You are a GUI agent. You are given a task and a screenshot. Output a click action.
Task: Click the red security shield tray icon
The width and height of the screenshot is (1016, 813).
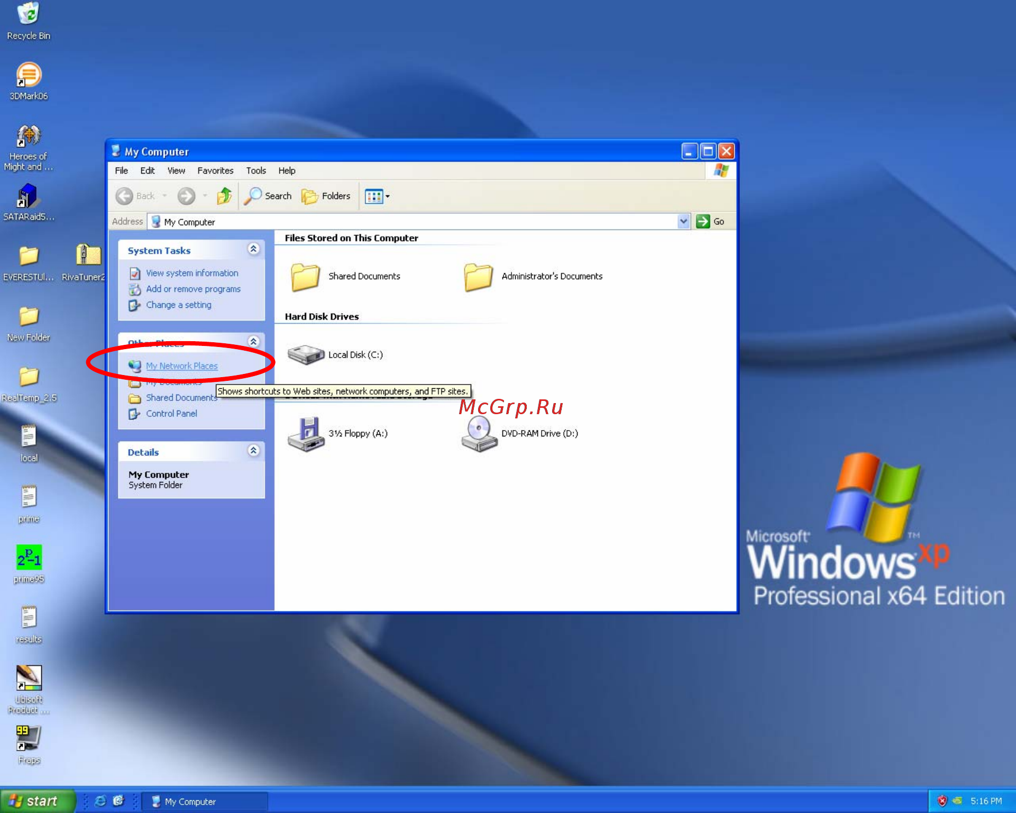(942, 801)
